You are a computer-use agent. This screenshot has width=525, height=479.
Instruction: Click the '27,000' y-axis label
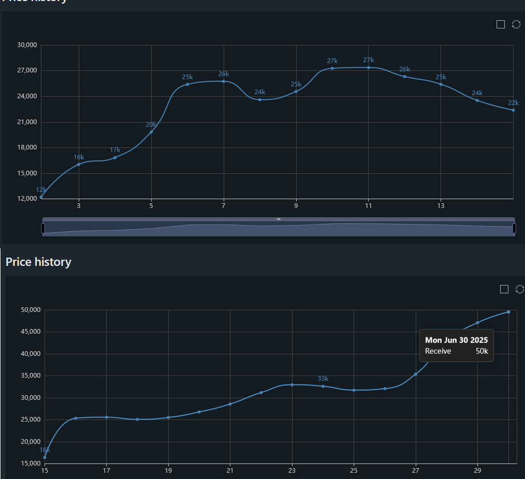tap(27, 70)
